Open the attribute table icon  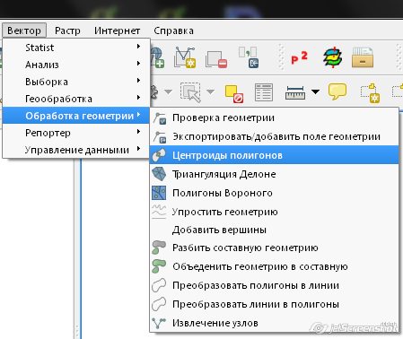[x=264, y=92]
